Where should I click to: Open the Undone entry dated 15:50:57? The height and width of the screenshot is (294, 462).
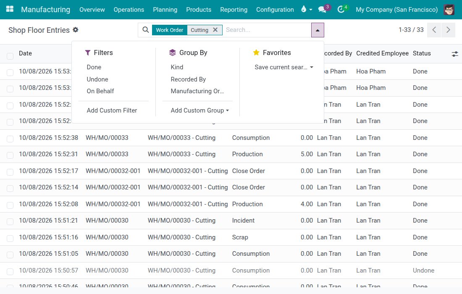pos(231,270)
